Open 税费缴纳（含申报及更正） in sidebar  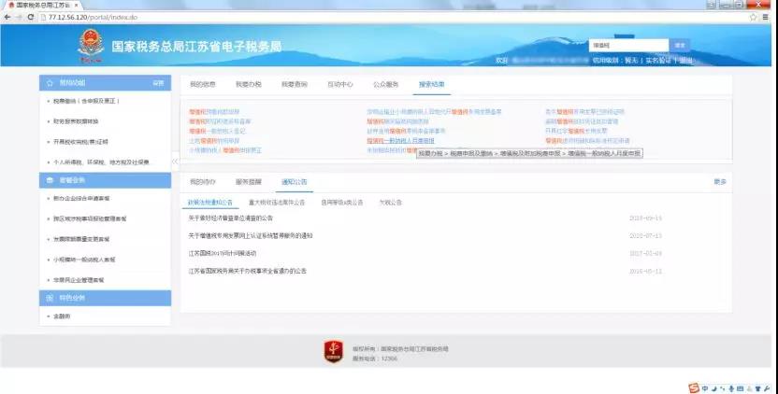point(87,101)
